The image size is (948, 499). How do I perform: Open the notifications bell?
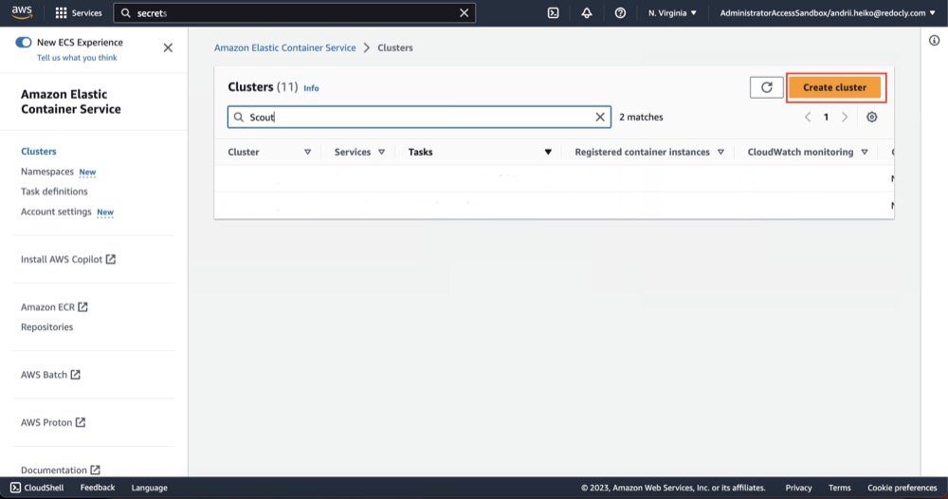pyautogui.click(x=587, y=12)
